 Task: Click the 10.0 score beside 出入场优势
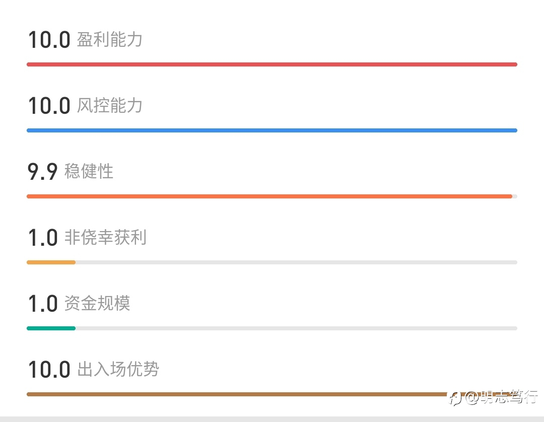click(49, 370)
